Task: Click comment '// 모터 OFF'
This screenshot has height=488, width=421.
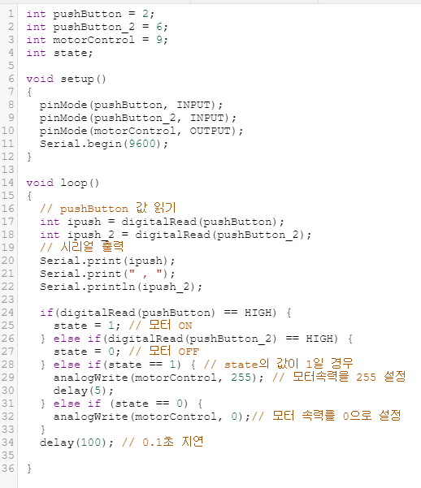Action: pyautogui.click(x=164, y=351)
